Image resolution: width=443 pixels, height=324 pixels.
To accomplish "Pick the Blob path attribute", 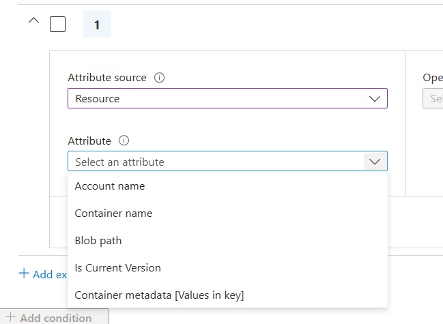I will pyautogui.click(x=98, y=241).
